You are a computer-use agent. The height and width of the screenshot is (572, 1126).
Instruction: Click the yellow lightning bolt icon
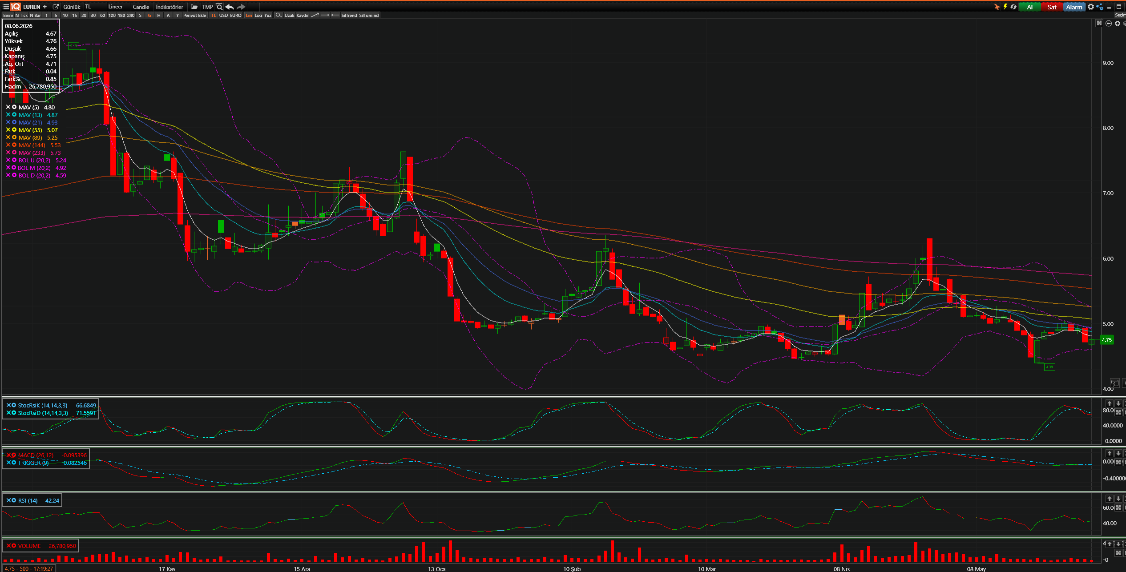pyautogui.click(x=1005, y=7)
